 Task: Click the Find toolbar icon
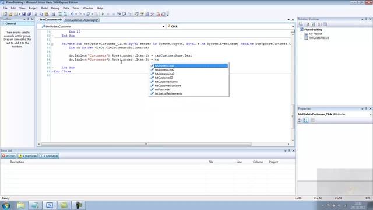pos(54,14)
